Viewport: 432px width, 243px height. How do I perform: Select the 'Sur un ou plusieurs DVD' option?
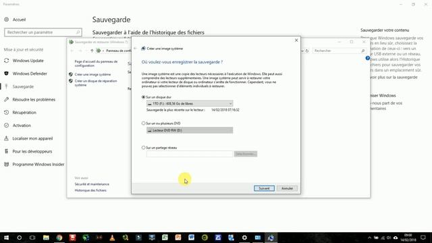(143, 123)
